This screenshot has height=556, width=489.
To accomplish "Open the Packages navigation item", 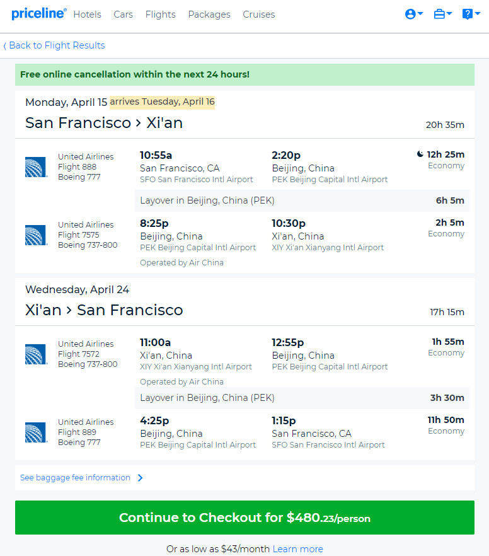I will pyautogui.click(x=209, y=14).
